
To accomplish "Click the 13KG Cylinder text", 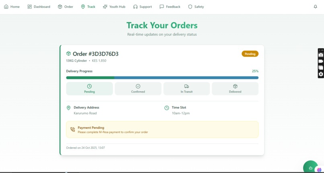I will tap(76, 61).
